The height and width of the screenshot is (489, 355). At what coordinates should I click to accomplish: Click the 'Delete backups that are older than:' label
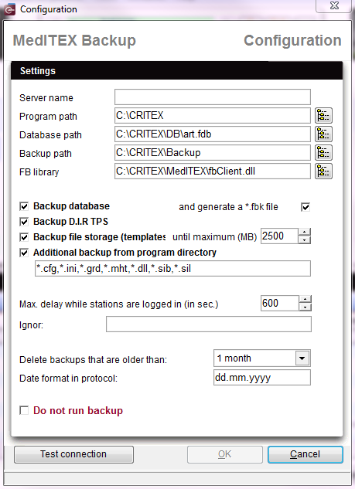point(93,360)
